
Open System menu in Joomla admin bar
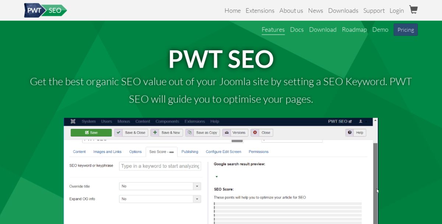pyautogui.click(x=89, y=121)
